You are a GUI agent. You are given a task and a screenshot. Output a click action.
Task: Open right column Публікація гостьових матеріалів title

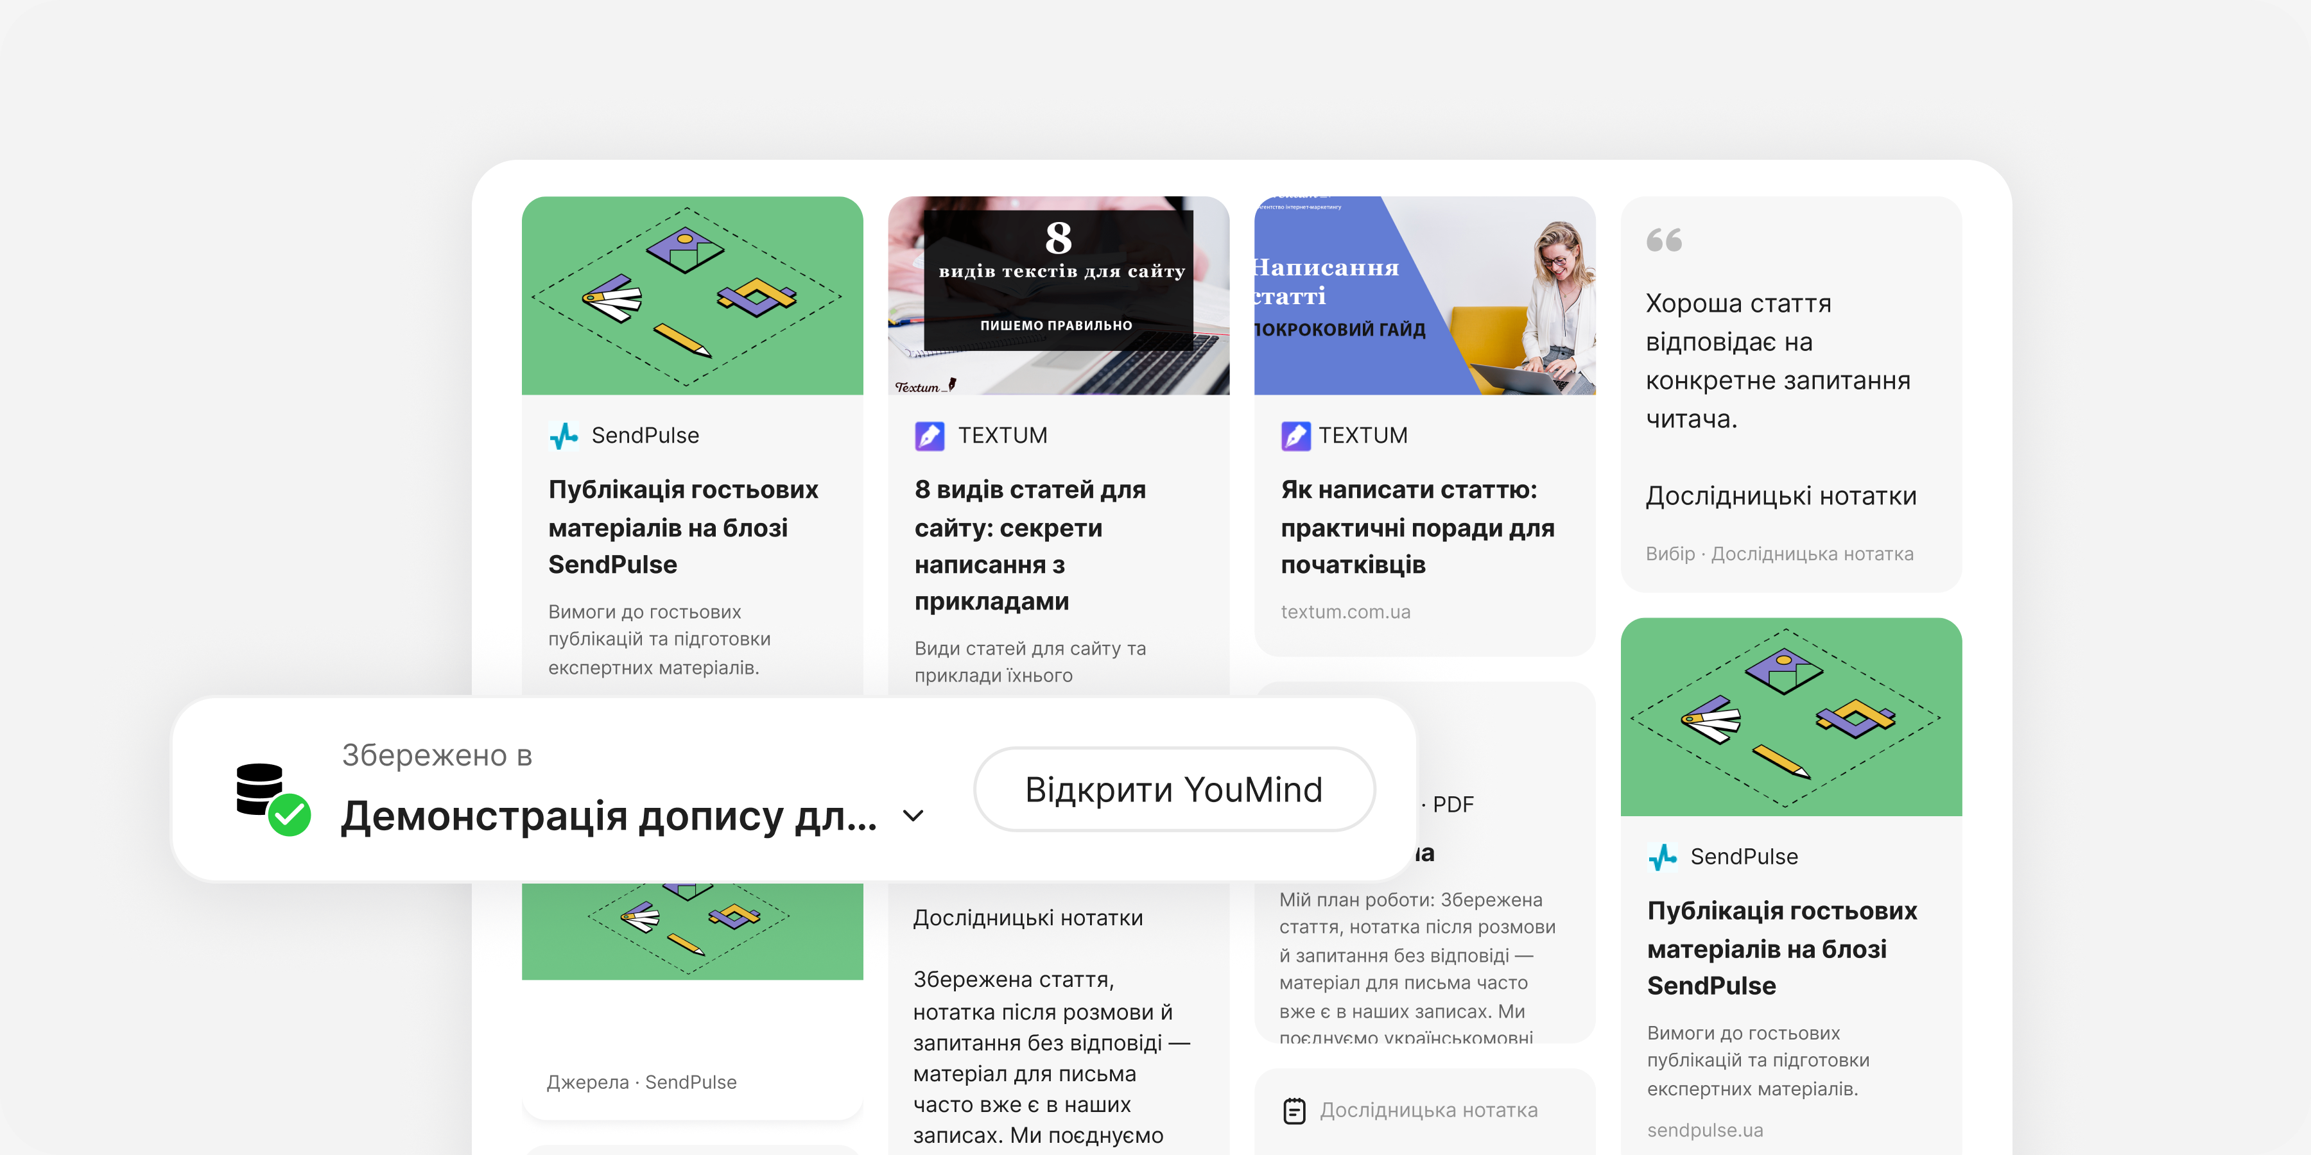[1781, 948]
